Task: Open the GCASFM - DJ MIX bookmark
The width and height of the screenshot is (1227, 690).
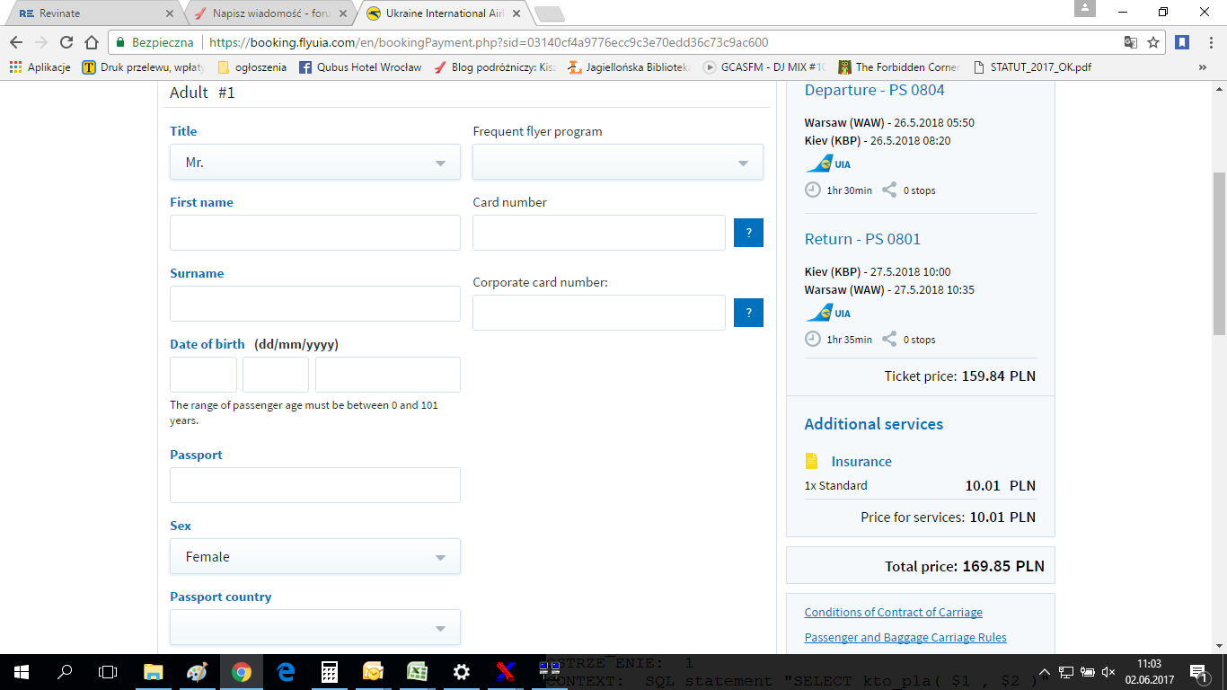Action: click(x=764, y=66)
